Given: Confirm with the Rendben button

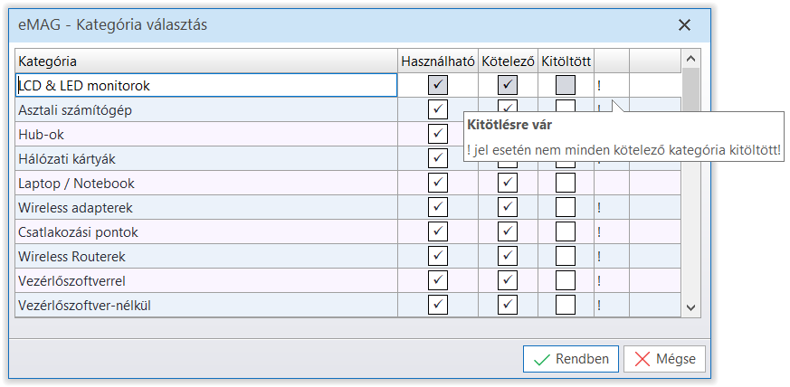Looking at the screenshot, I should coord(571,359).
